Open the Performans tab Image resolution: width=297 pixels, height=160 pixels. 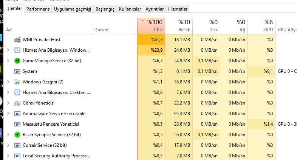pyautogui.click(x=38, y=9)
